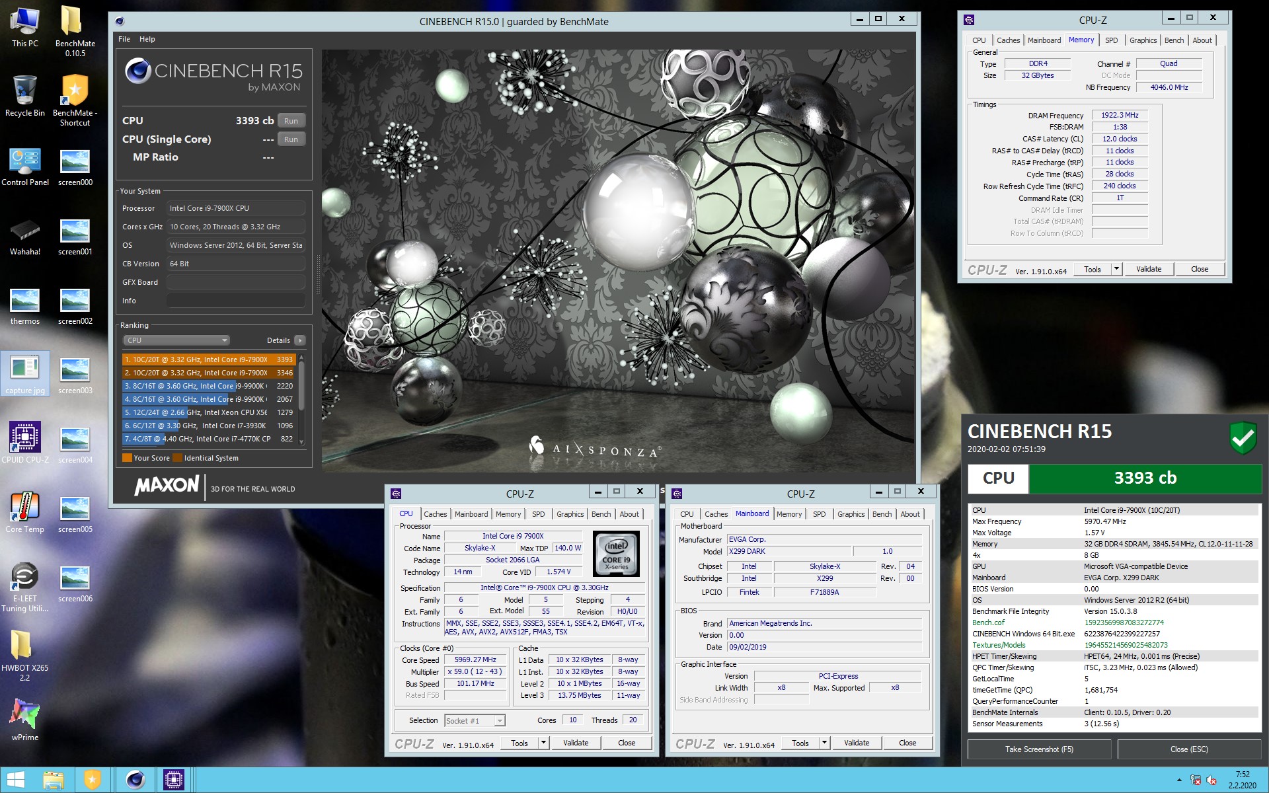Image resolution: width=1269 pixels, height=793 pixels.
Task: Click Take Screenshot (F5) button
Action: click(1039, 749)
